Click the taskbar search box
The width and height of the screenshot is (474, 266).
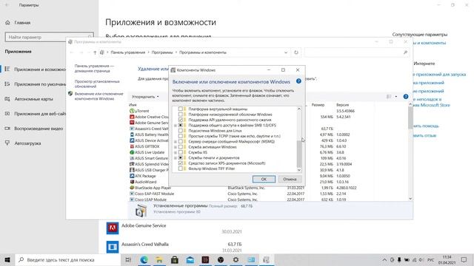click(67, 259)
